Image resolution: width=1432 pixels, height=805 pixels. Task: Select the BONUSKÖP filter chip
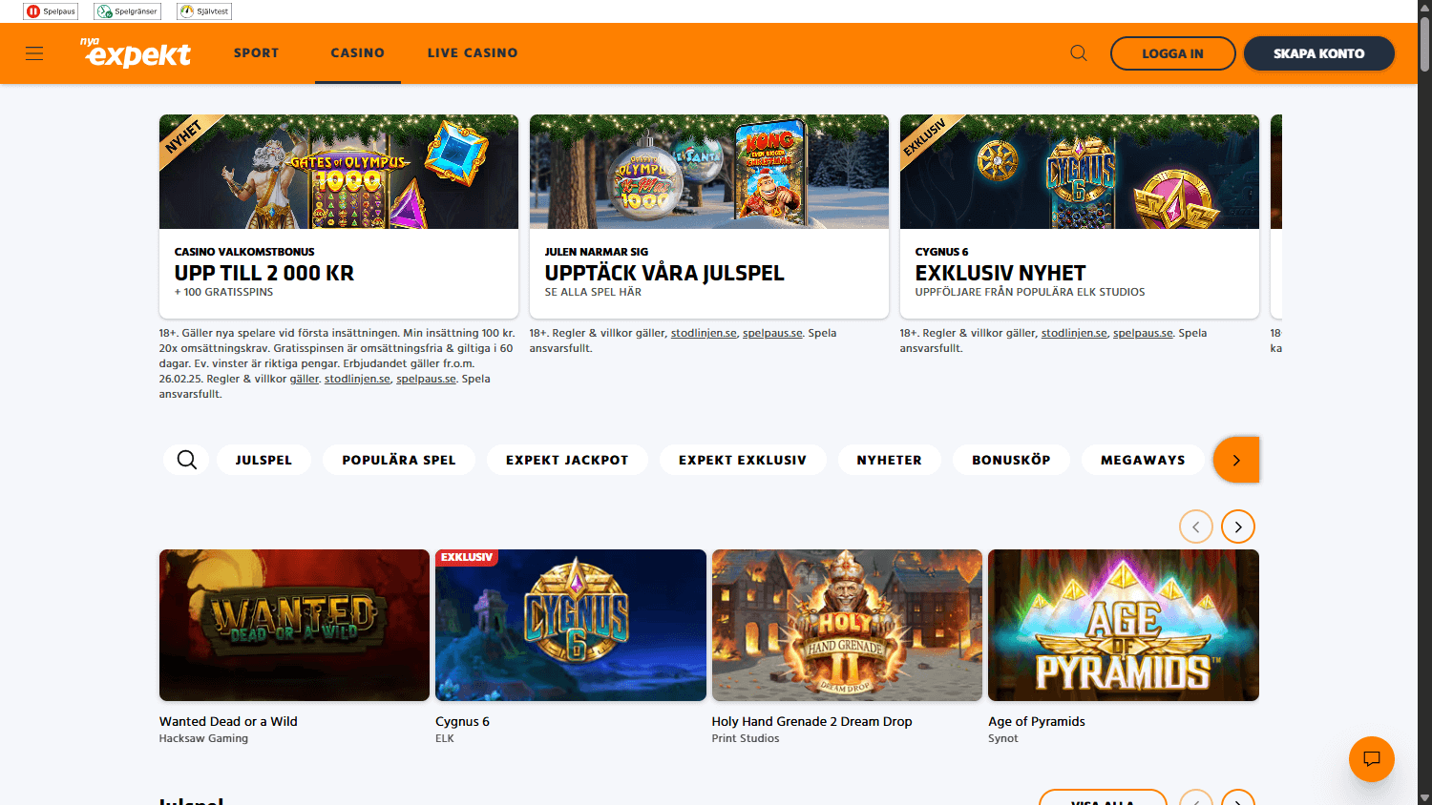click(x=1010, y=459)
